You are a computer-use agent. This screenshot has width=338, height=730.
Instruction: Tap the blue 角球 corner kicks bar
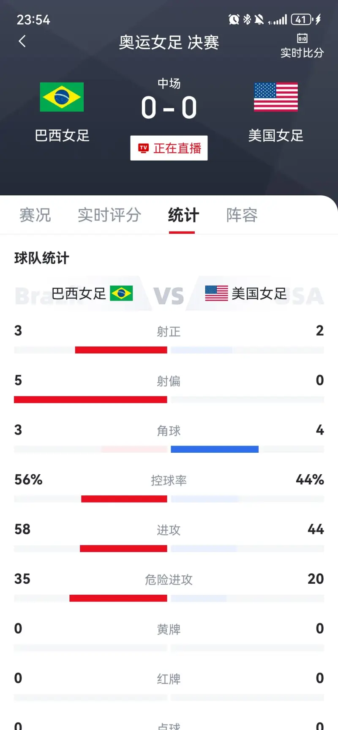click(215, 449)
